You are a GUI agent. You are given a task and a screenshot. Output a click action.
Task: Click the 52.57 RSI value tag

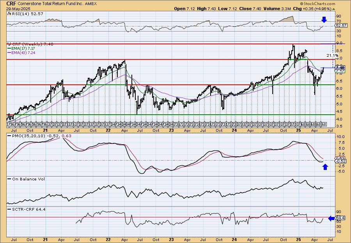pyautogui.click(x=341, y=26)
